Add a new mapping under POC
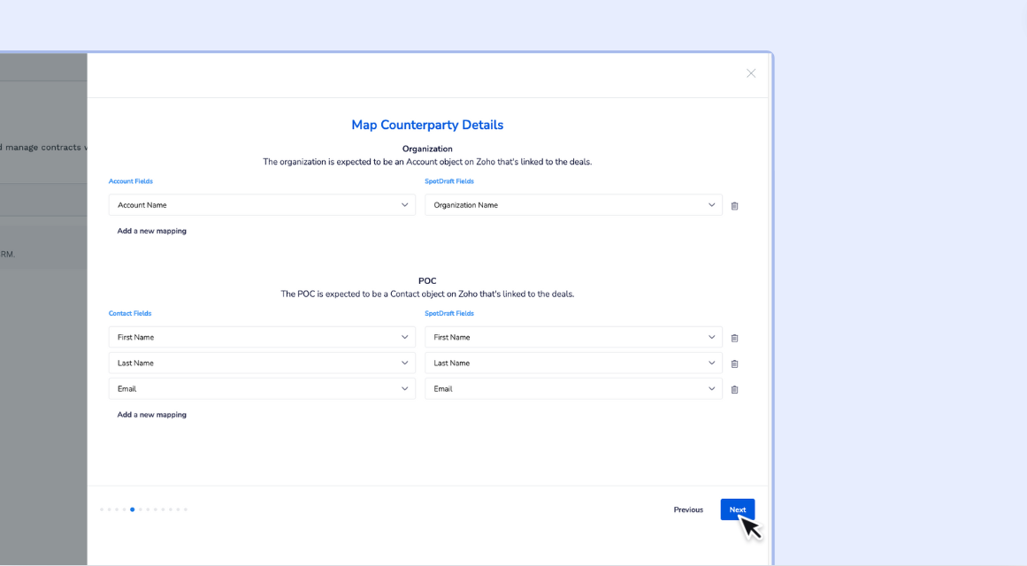 (x=151, y=415)
